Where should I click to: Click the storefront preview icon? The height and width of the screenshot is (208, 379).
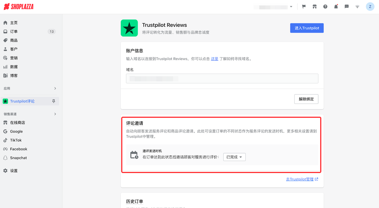click(314, 6)
